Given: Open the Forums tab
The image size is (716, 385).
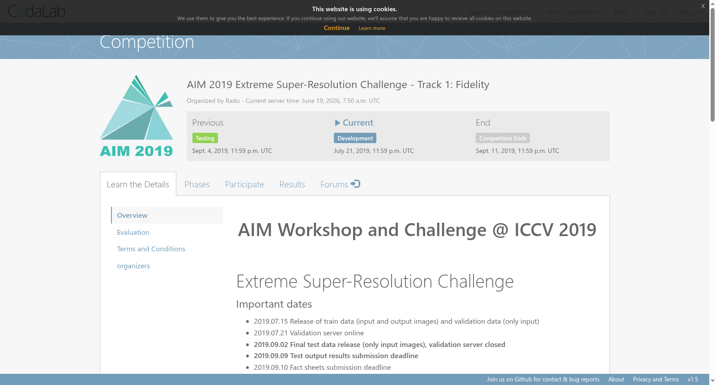Looking at the screenshot, I should [340, 184].
